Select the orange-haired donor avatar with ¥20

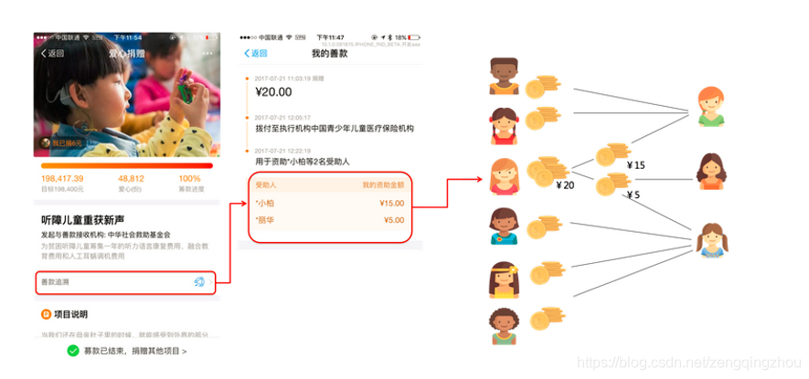[505, 176]
